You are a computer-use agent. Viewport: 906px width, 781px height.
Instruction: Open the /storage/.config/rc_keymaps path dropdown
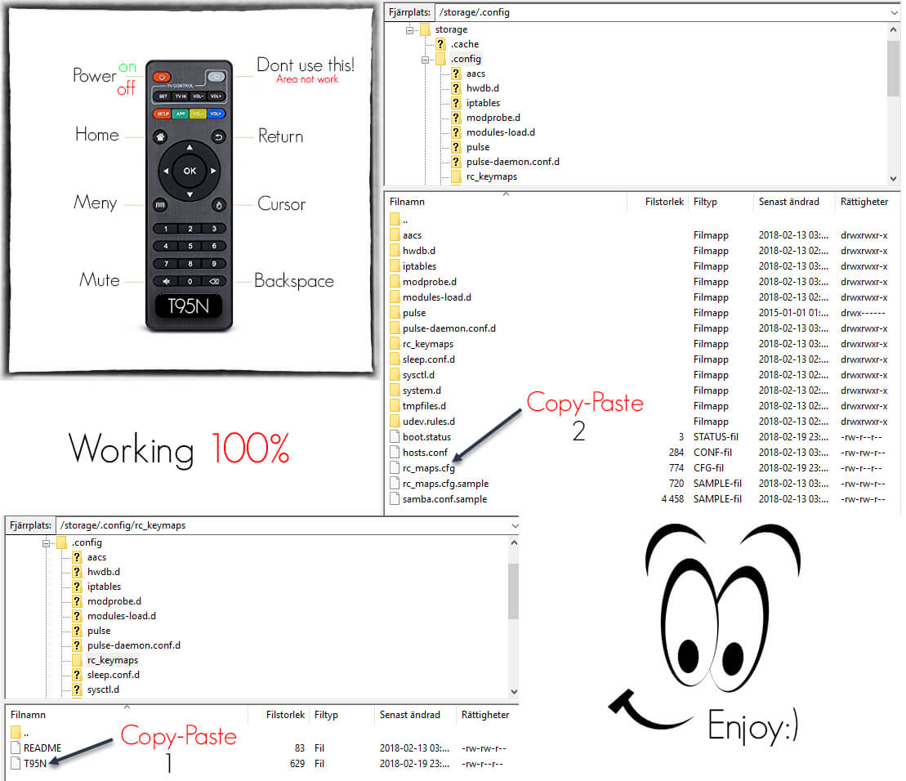(513, 525)
